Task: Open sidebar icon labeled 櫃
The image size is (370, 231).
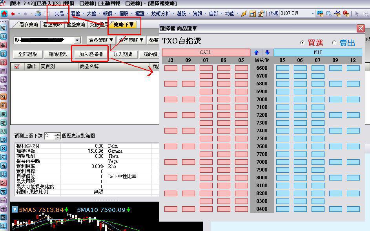Action: pyautogui.click(x=3, y=45)
